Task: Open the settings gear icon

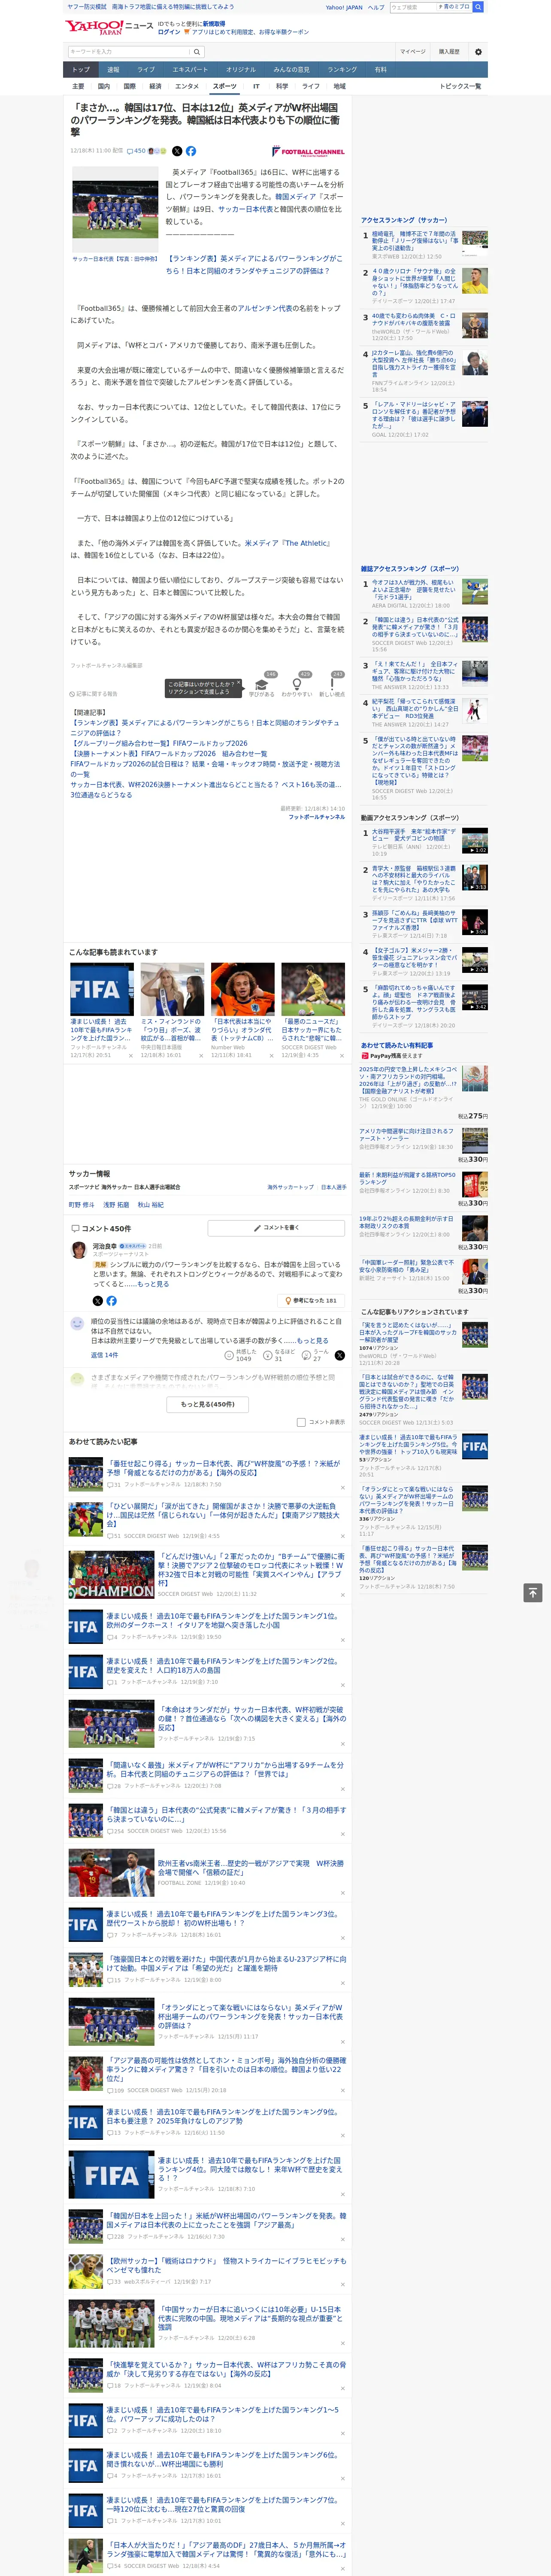Action: [x=478, y=52]
